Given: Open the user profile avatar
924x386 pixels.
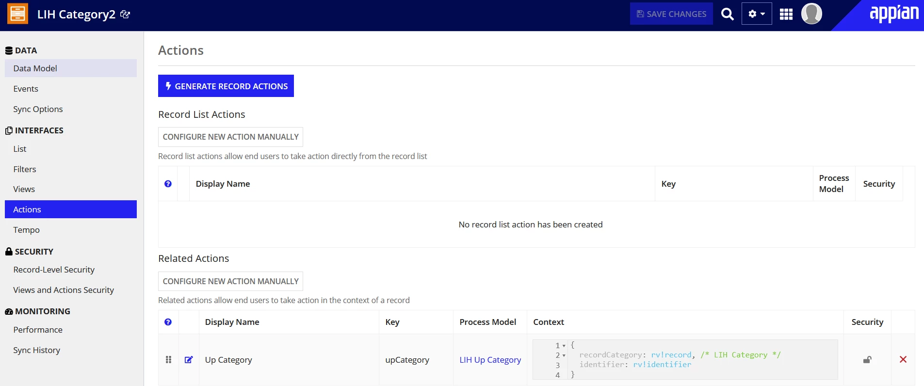Looking at the screenshot, I should [811, 14].
